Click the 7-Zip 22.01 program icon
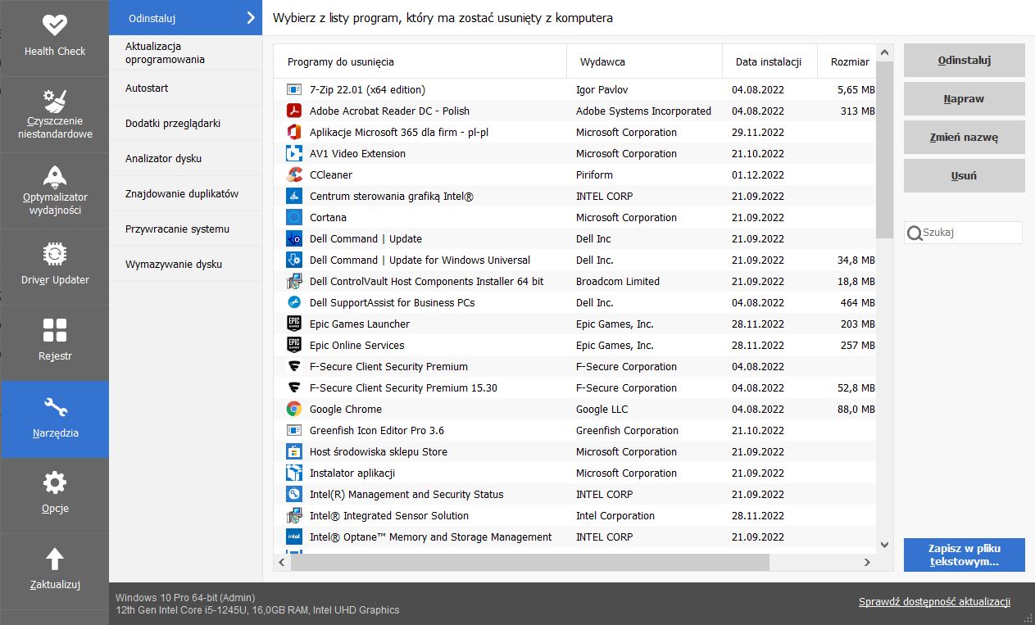The width and height of the screenshot is (1035, 625). [x=294, y=89]
